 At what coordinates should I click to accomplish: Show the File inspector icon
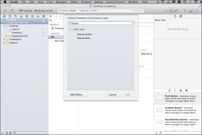click(x=175, y=16)
